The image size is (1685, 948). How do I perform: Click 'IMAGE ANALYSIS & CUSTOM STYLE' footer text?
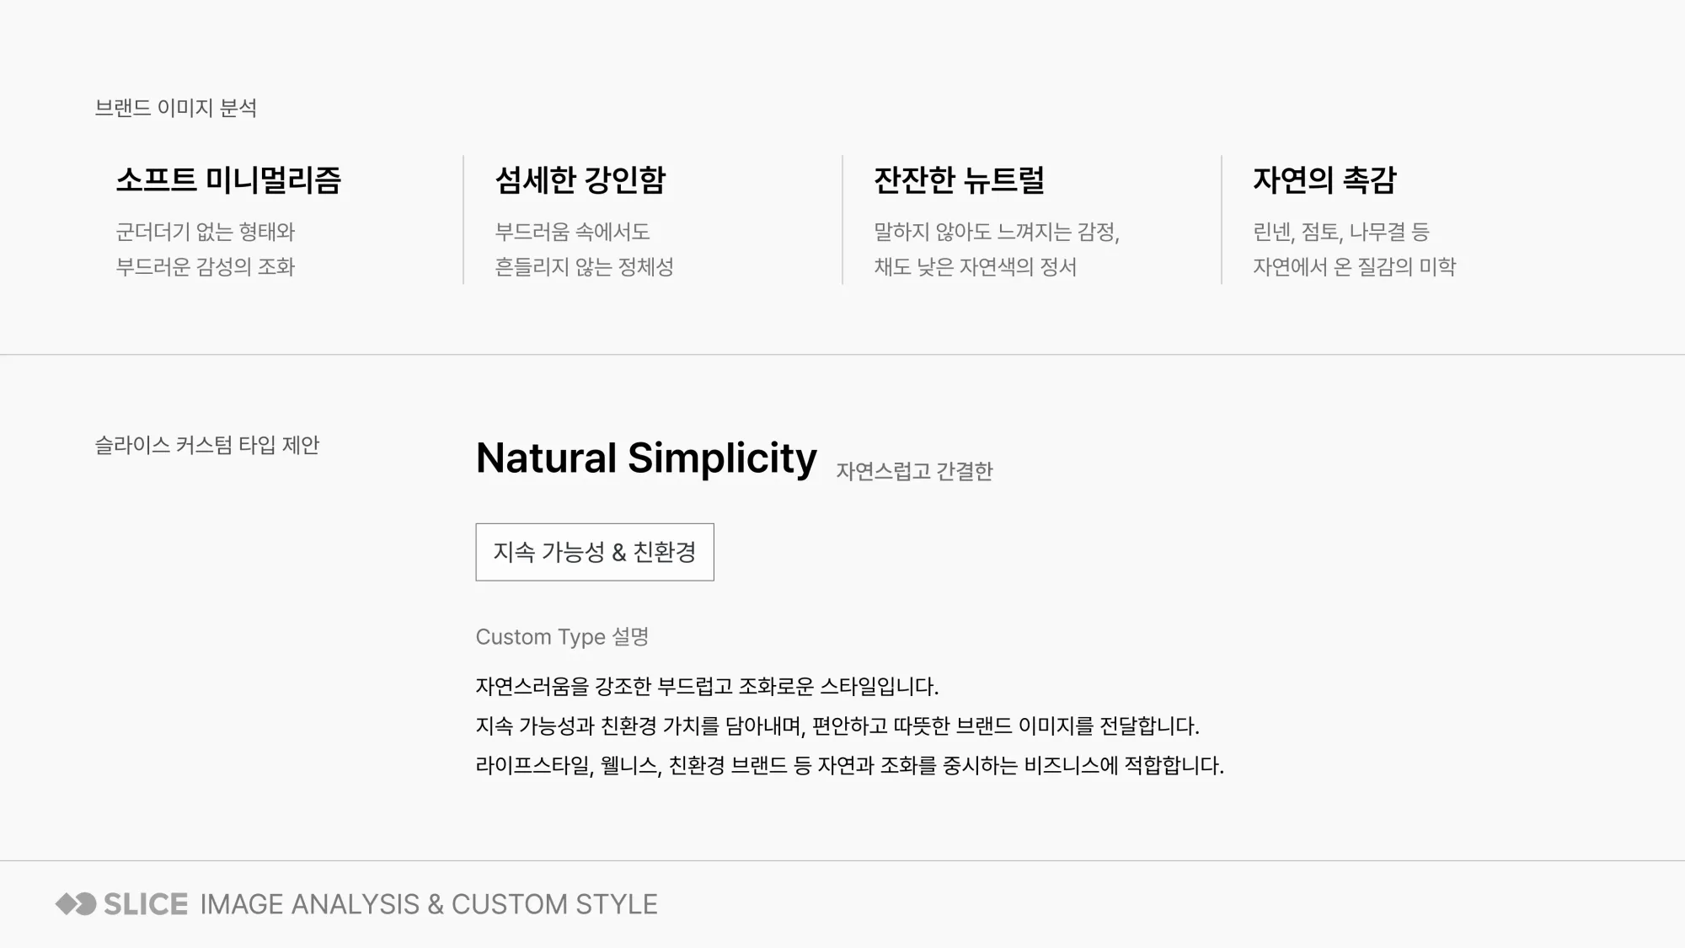tap(429, 904)
